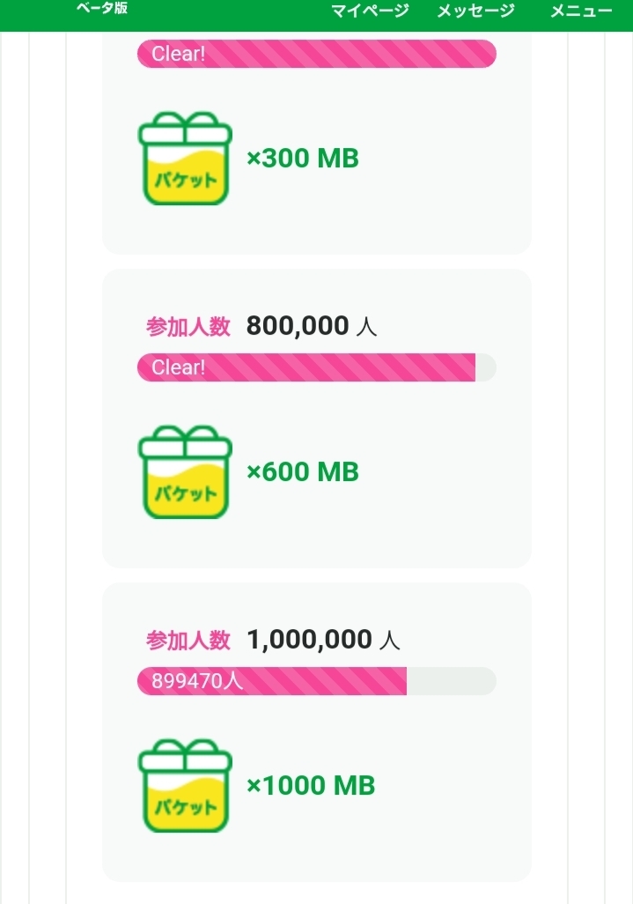Screen dimensions: 633x904
Task: Click 参加人数 label beside 800,000
Action: pos(188,327)
